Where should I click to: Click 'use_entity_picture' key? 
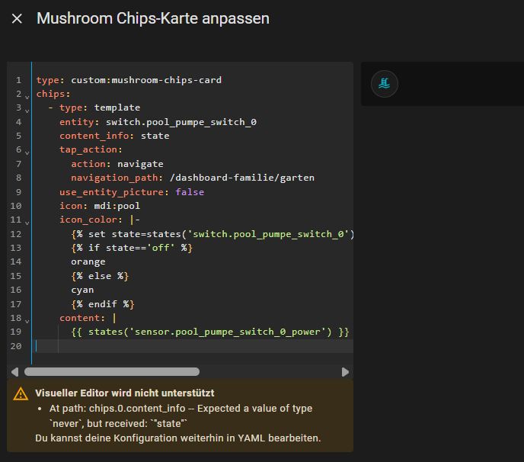112,192
